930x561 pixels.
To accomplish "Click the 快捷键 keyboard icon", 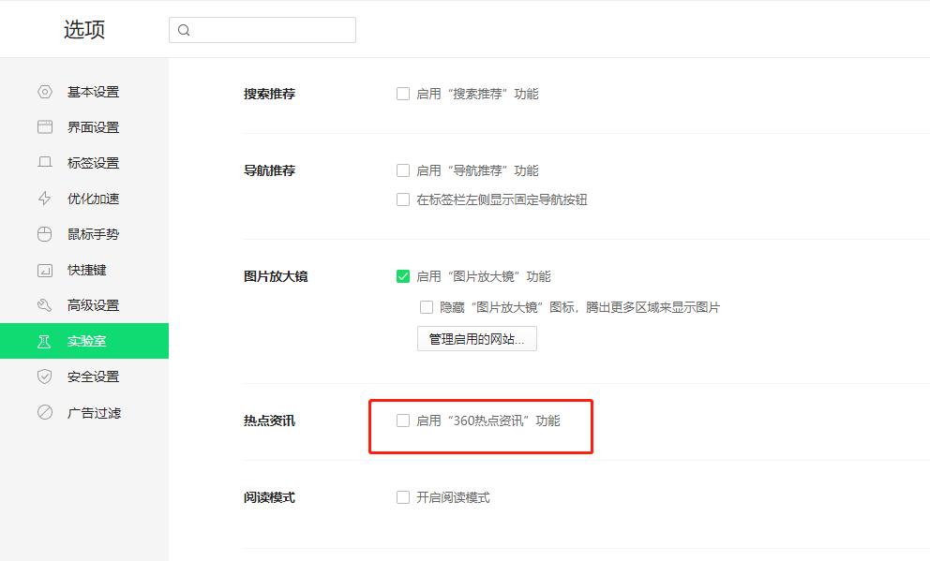I will tap(44, 269).
